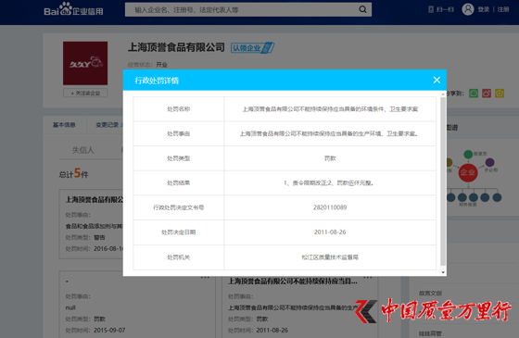519x338 pixels.
Task: Select the 失信人 sub-tab
Action: 83,150
